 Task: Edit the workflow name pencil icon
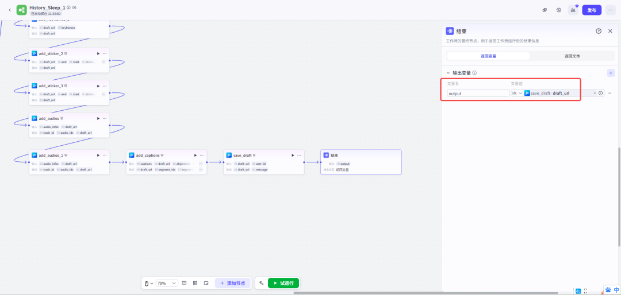pos(74,7)
